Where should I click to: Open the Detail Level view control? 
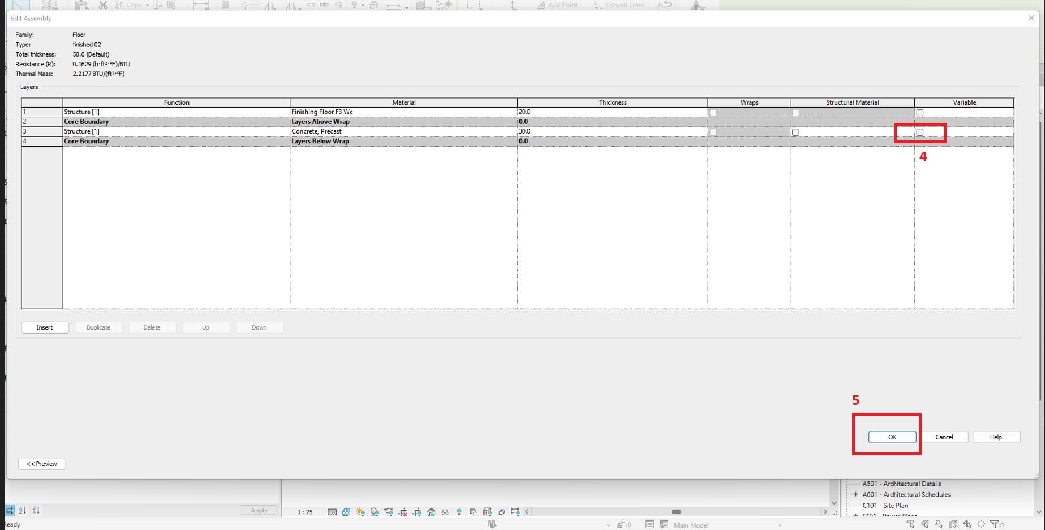[332, 512]
